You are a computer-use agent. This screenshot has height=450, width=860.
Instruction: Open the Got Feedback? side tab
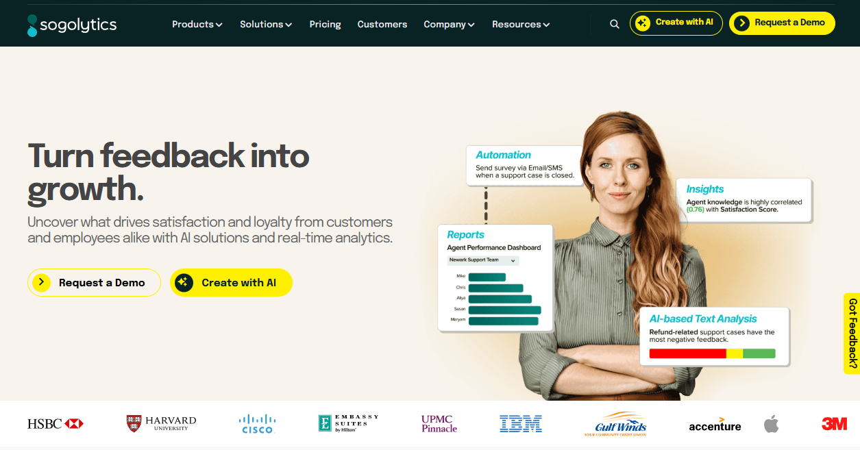(x=852, y=334)
